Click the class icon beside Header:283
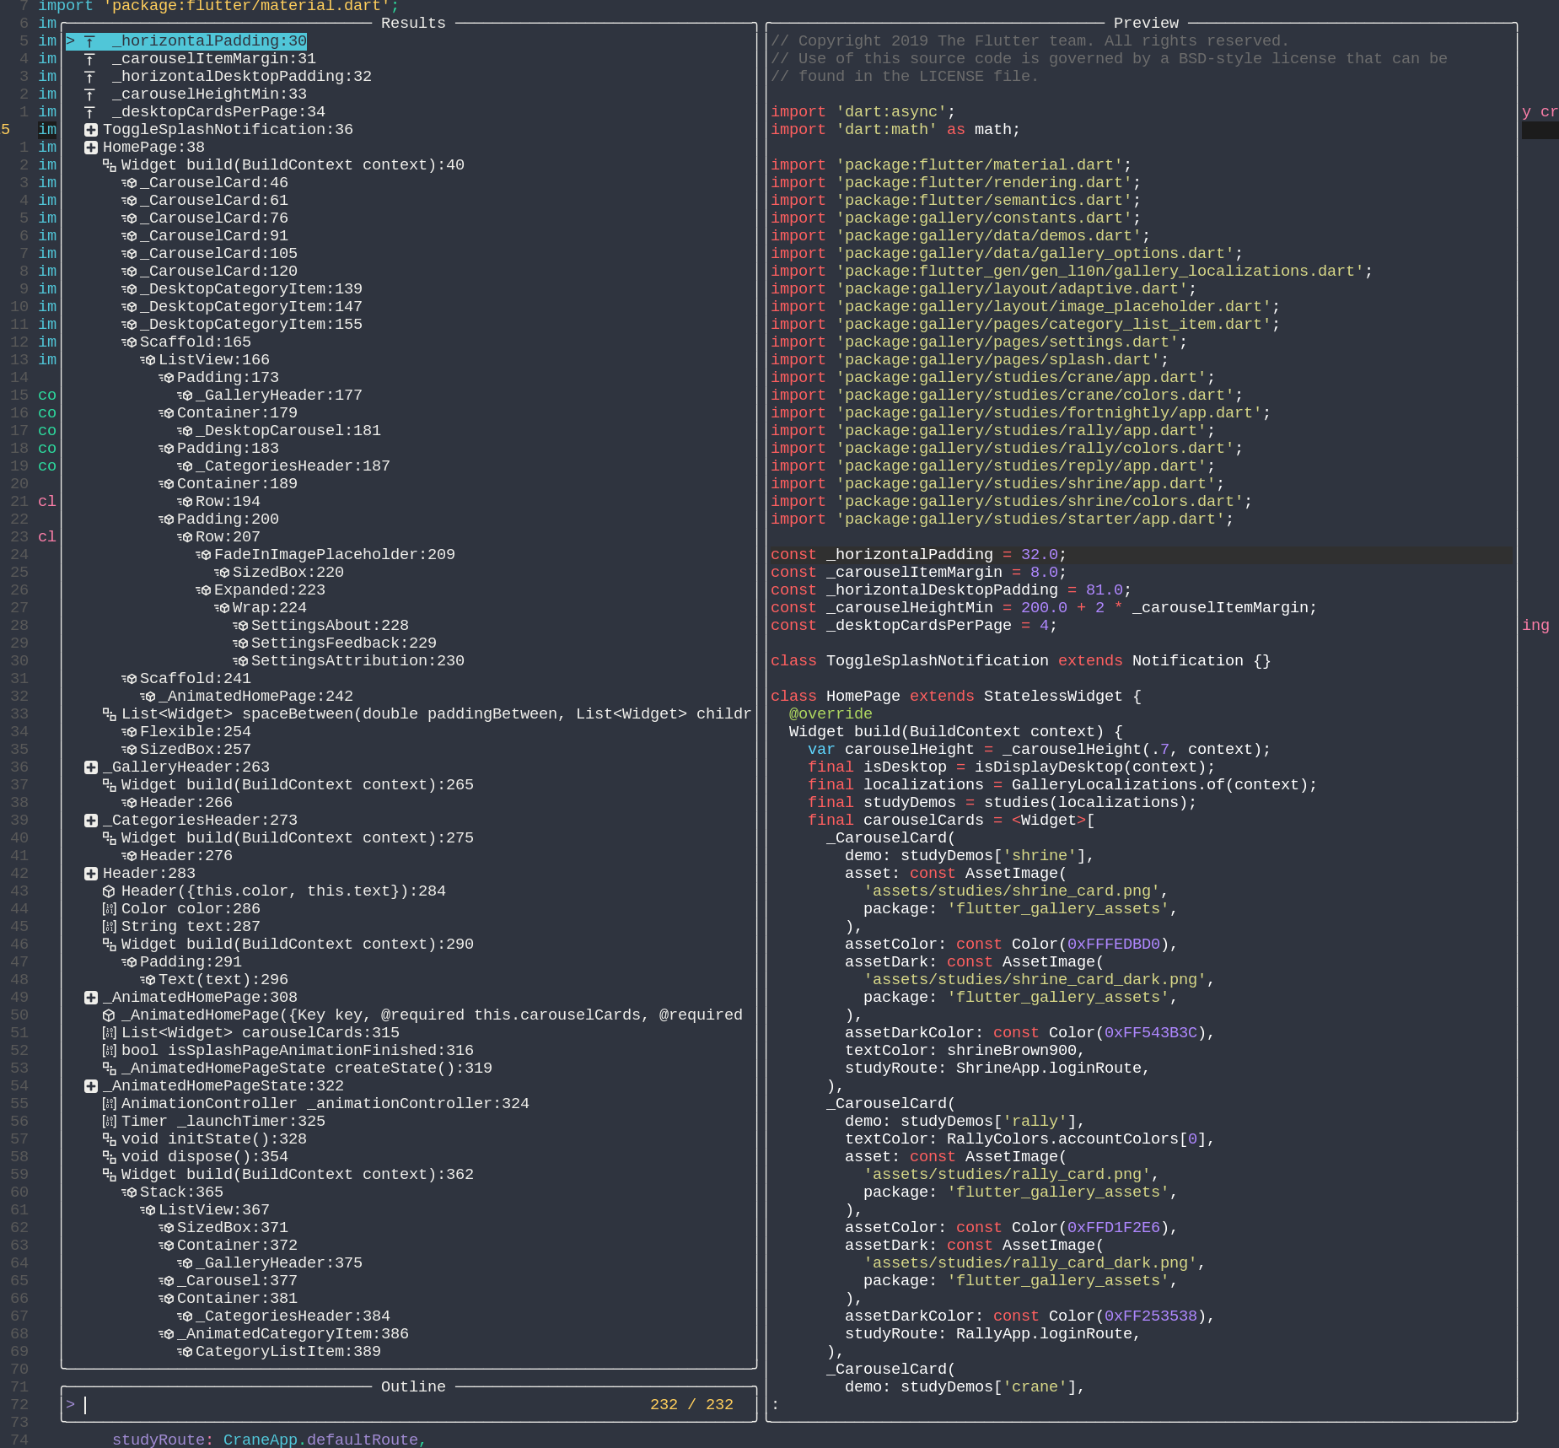 (91, 874)
